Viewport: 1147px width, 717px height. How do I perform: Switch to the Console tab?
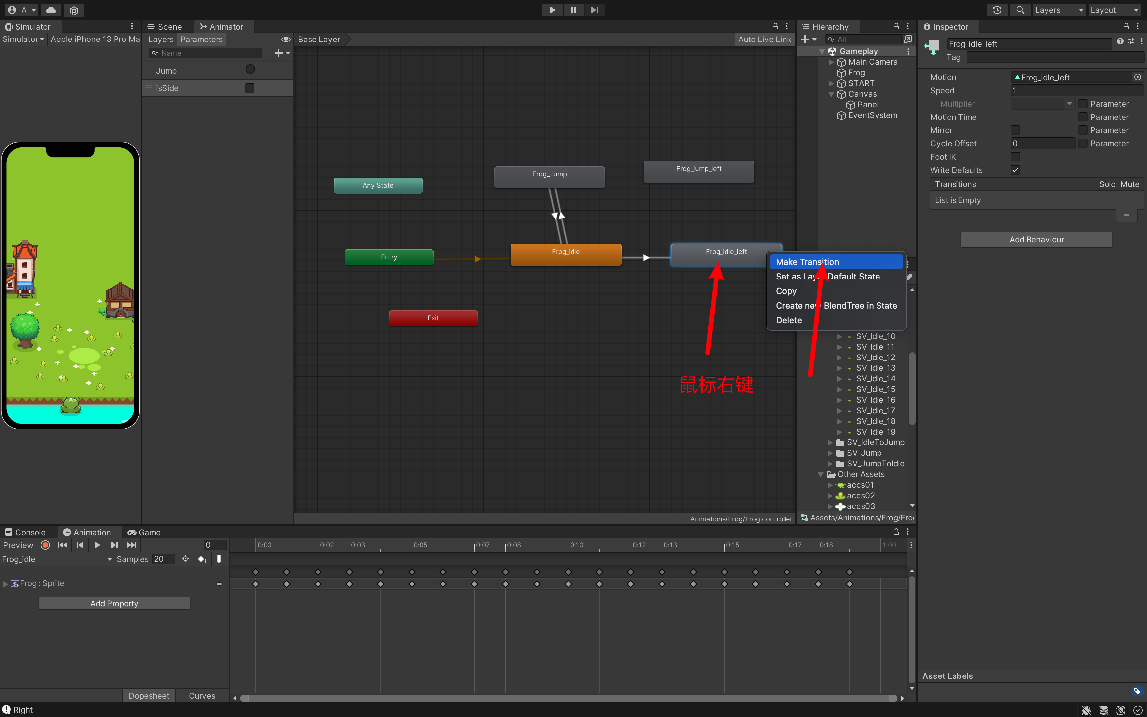26,532
